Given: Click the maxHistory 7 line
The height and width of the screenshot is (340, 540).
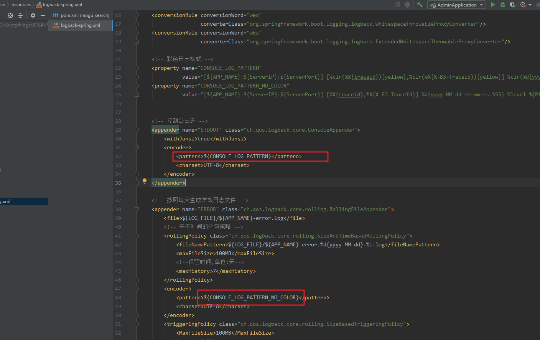Looking at the screenshot, I should pyautogui.click(x=216, y=271).
